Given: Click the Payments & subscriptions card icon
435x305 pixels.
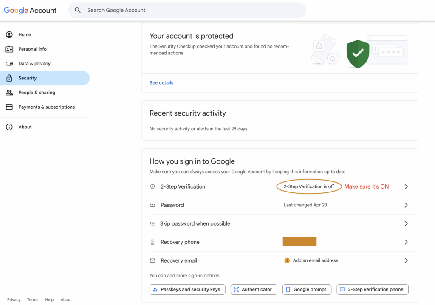Looking at the screenshot, I should click(9, 107).
